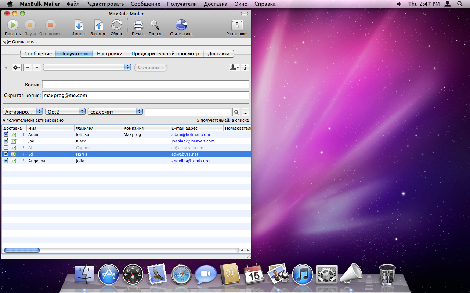Viewport: 470px width, 293px height.
Task: Expand the 'содержит' condition dropdown
Action: pos(115,112)
